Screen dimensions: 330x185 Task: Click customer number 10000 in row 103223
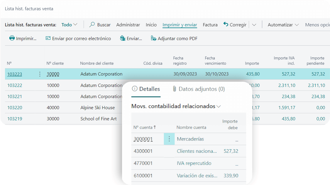53,74
